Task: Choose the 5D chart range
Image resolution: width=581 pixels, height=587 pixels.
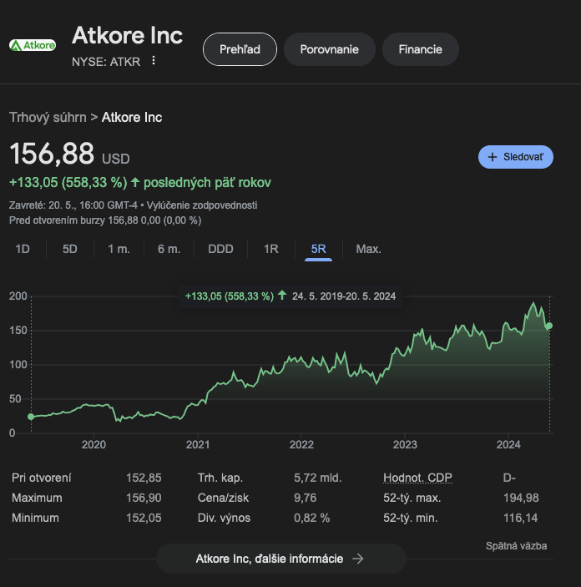Action: coord(69,249)
